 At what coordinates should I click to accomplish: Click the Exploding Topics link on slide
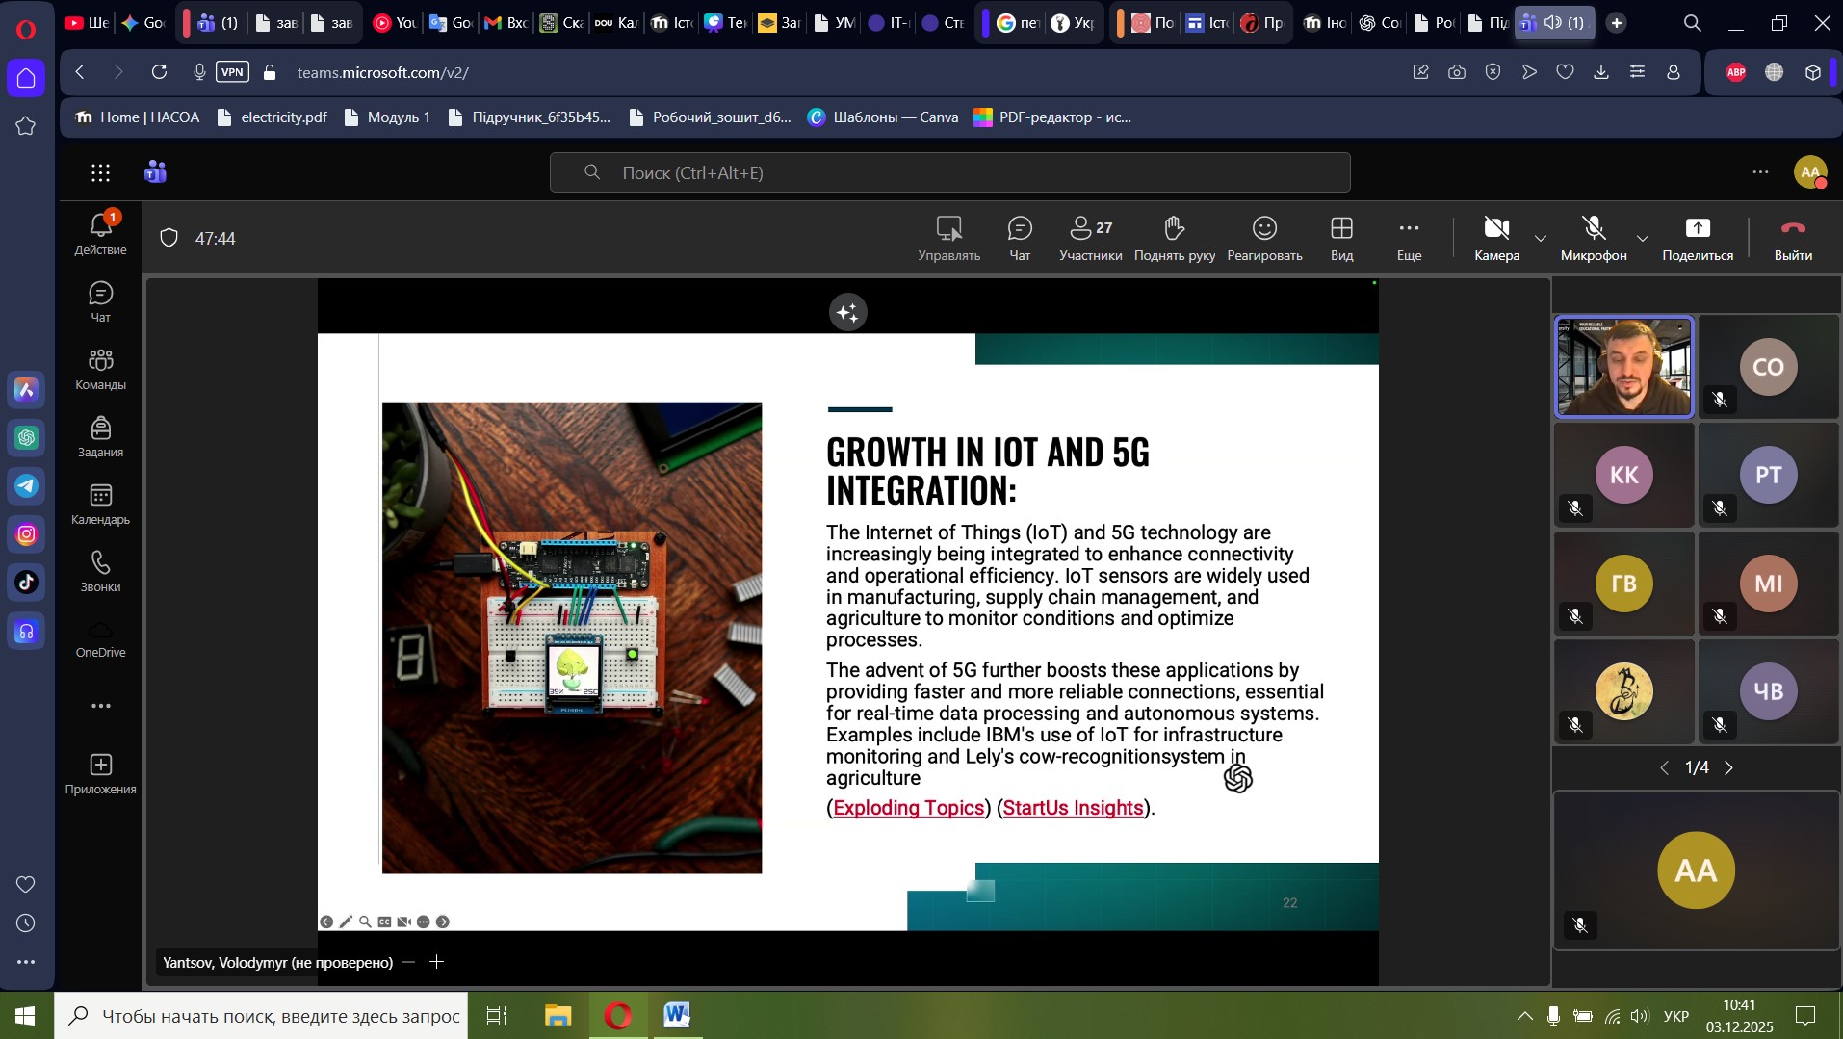(x=908, y=808)
